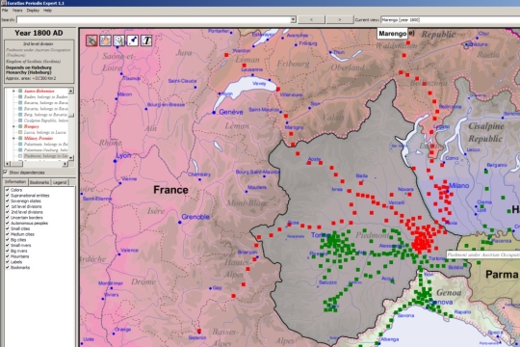This screenshot has width=520, height=347.
Task: Click the Hungary color box in tree
Action: 20,126
